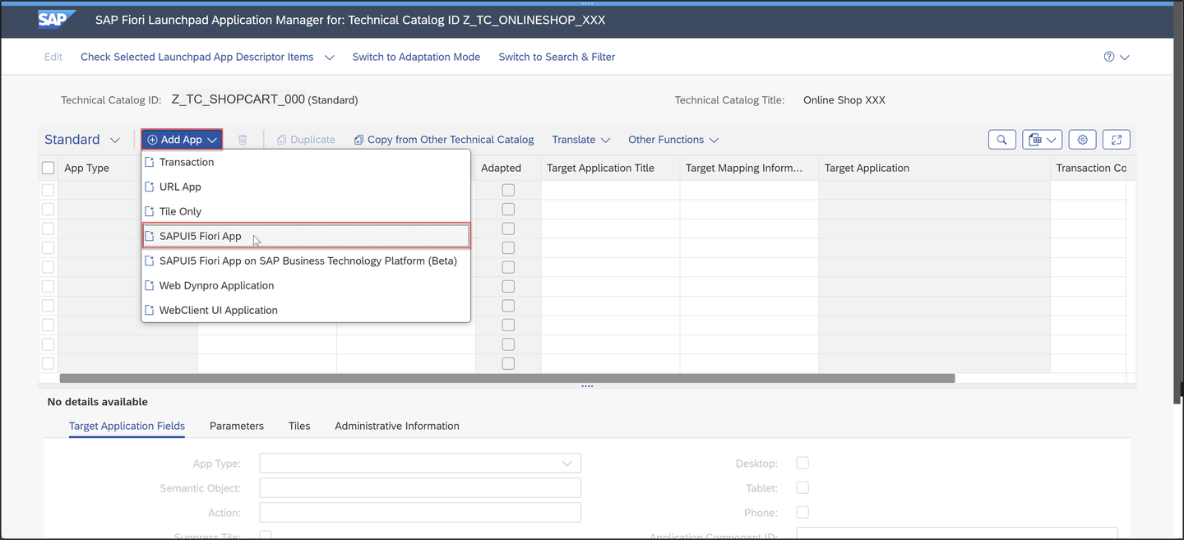Click the Target Application Title column header
Image resolution: width=1184 pixels, height=540 pixels.
tap(610, 168)
